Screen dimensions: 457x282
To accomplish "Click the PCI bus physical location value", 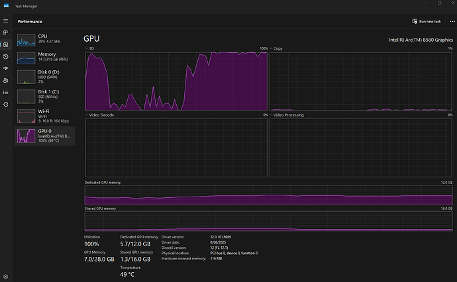I will (x=234, y=253).
